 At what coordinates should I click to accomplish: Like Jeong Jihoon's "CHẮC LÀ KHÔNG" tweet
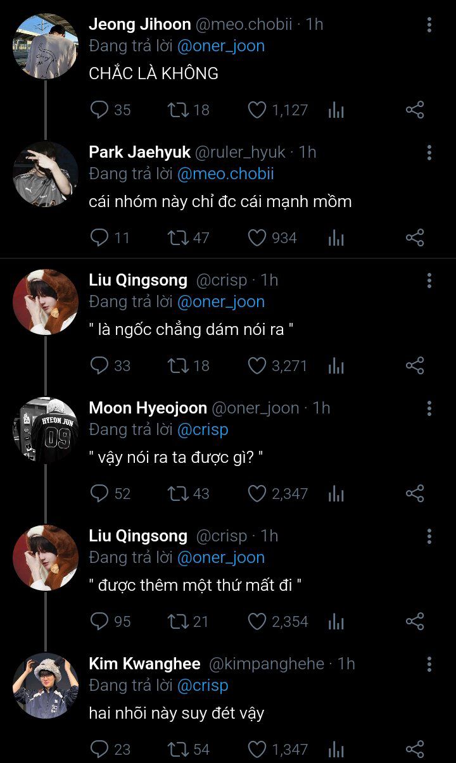coord(256,110)
